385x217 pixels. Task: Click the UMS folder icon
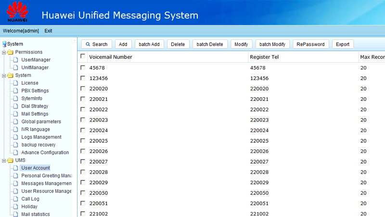coord(10,161)
